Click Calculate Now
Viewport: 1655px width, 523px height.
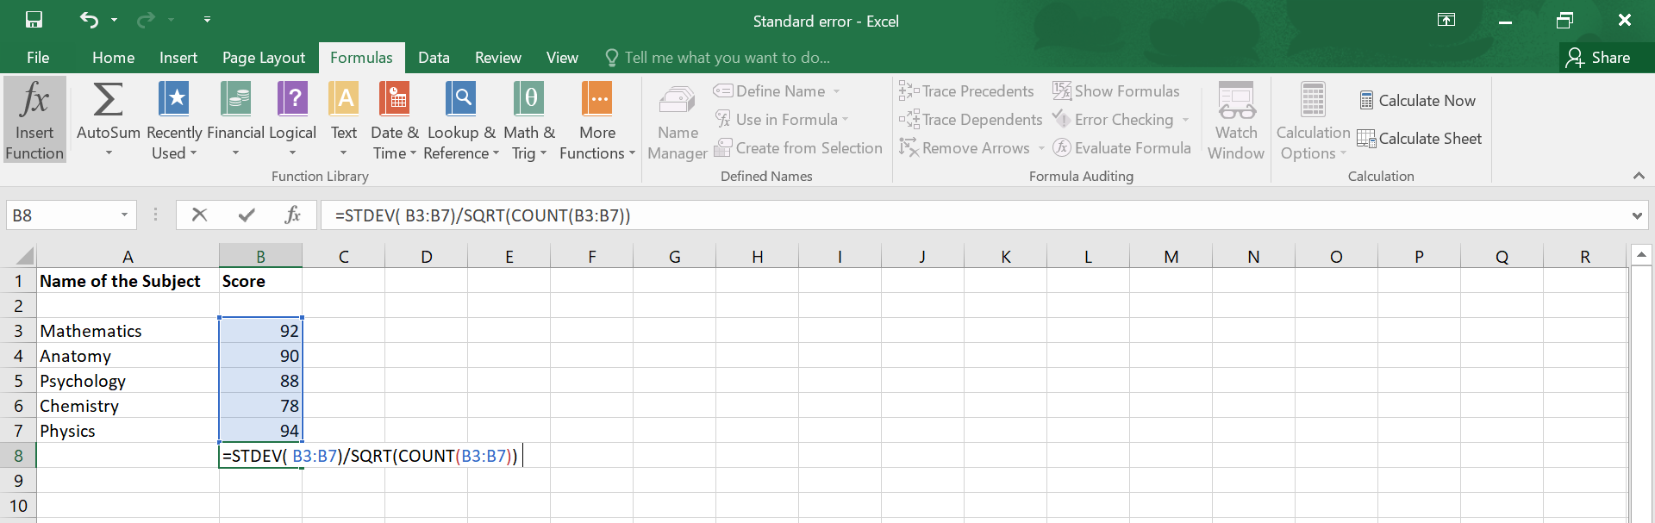pos(1417,101)
